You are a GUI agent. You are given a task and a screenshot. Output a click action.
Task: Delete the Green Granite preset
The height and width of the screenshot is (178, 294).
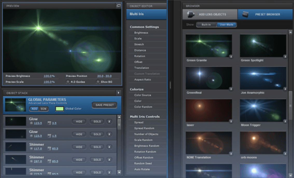pyautogui.click(x=231, y=56)
